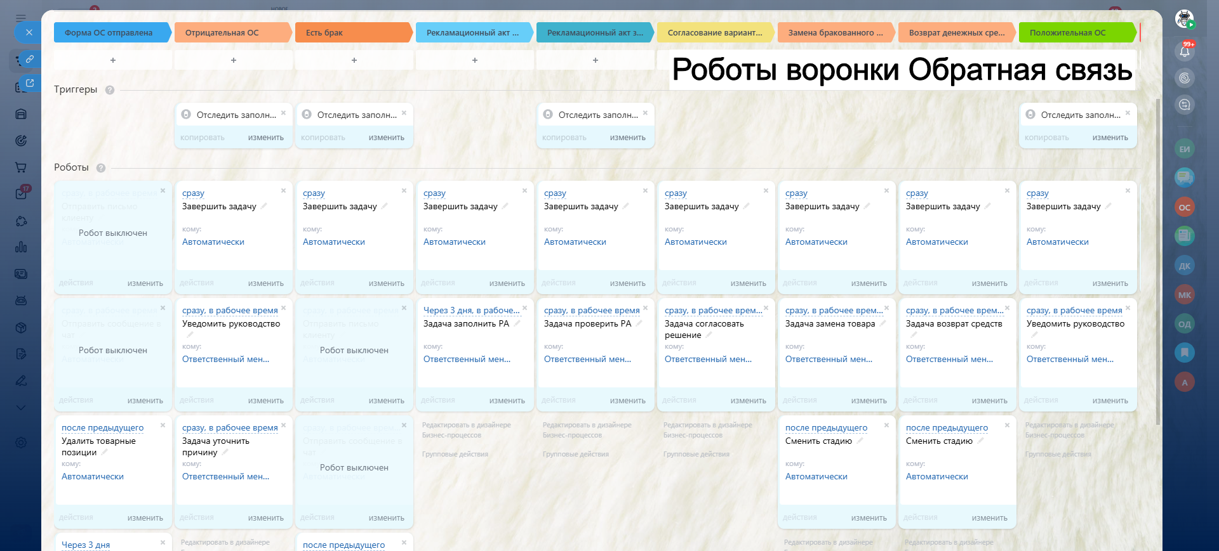
Task: Click vertical scrollbar of the robots panel
Action: tap(1158, 261)
